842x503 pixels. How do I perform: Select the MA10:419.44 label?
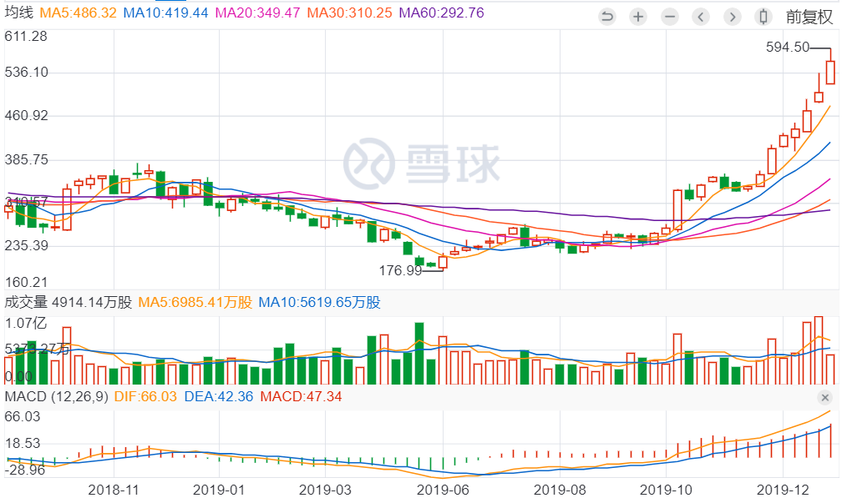pos(165,13)
